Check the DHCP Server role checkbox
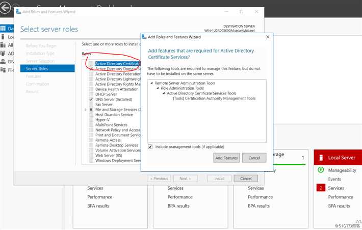This screenshot has height=230, width=362. (91, 94)
